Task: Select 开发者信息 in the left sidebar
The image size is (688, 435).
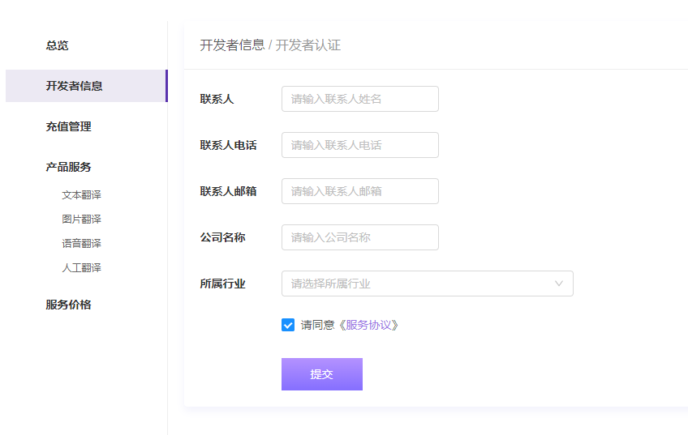Action: click(74, 86)
